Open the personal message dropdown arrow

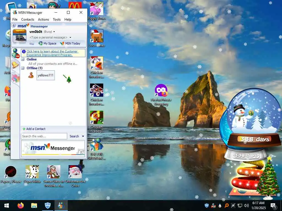pyautogui.click(x=70, y=37)
